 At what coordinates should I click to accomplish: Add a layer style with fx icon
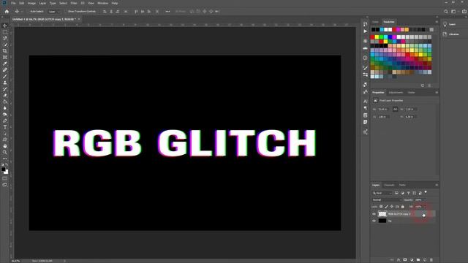tap(399, 260)
